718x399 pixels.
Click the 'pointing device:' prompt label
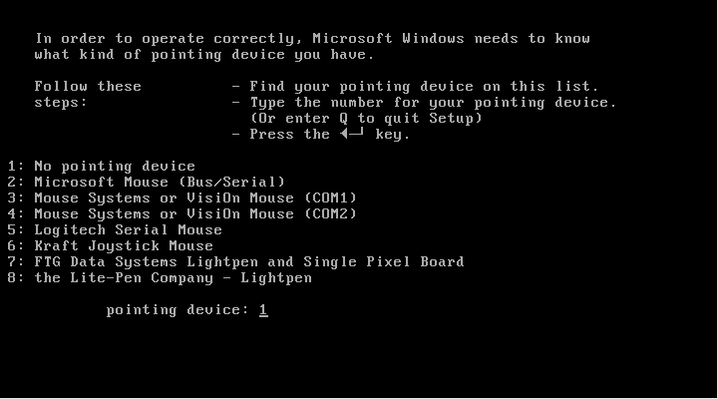(x=178, y=310)
